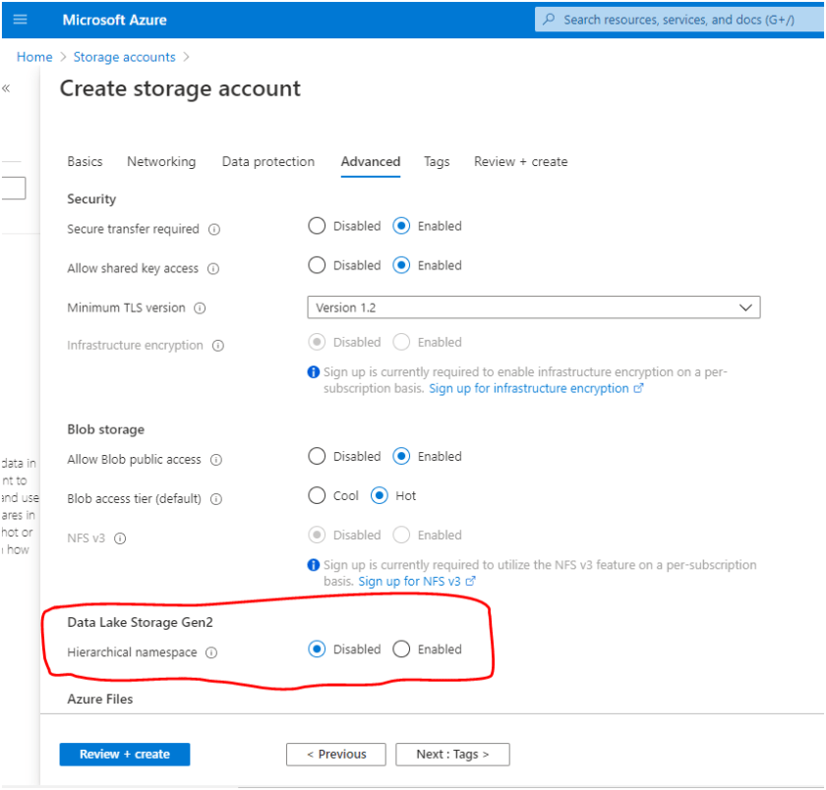826x790 pixels.
Task: Open the Azure portal hamburger menu
Action: click(x=20, y=20)
